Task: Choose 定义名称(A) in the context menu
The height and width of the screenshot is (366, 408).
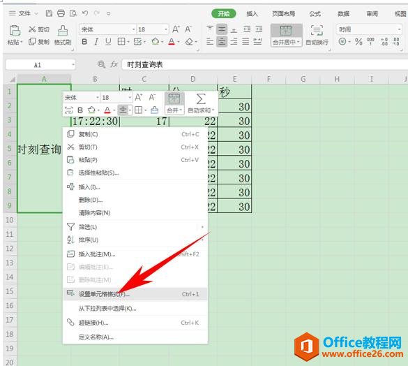Action: [135, 337]
